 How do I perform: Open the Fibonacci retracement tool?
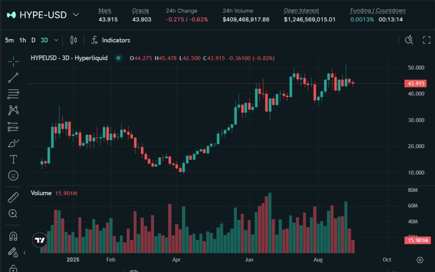pyautogui.click(x=13, y=94)
